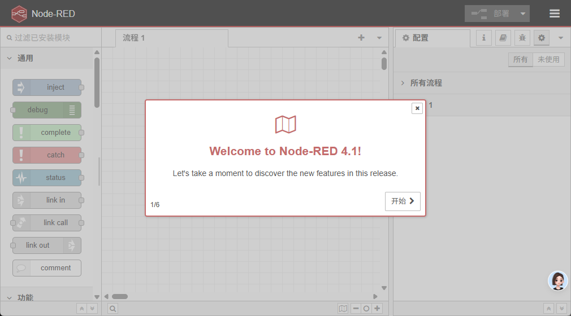Select the comment node

(47, 267)
